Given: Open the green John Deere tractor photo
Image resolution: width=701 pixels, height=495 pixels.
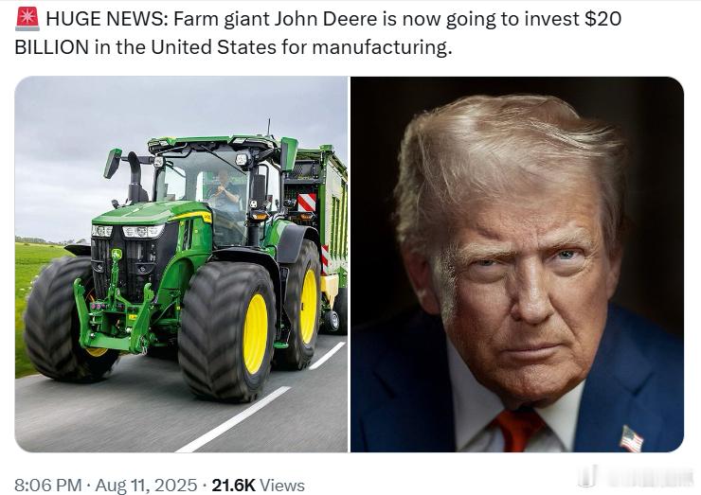Looking at the screenshot, I should point(181,264).
